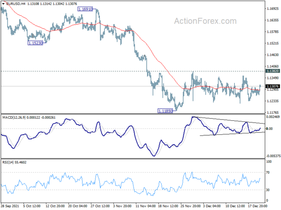Click the 5 Oct 12:00 time label
This screenshot has width=281, height=210.
coord(32,206)
